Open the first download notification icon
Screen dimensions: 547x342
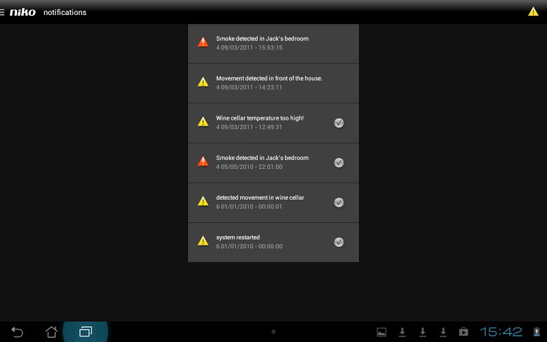[x=402, y=332]
